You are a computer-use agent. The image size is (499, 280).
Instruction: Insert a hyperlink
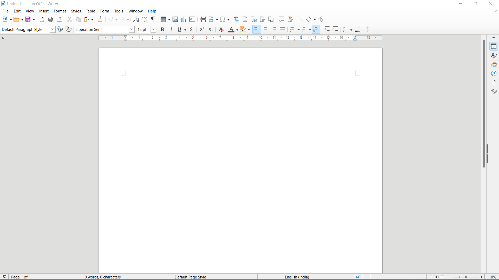point(237,19)
